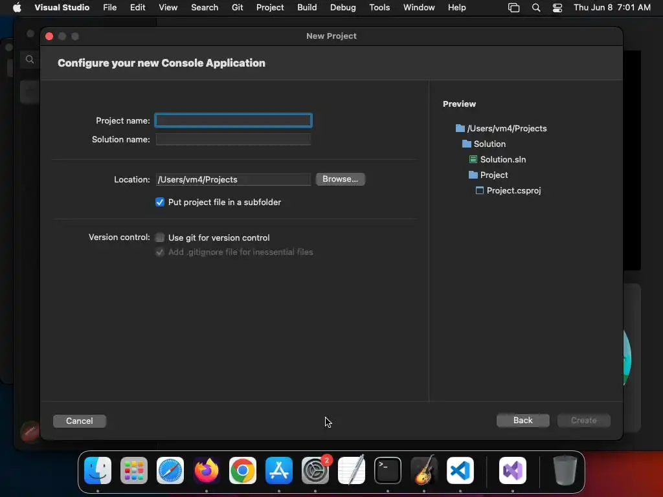Select Solution.sln in Preview tree
Image resolution: width=663 pixels, height=497 pixels.
tap(498, 159)
